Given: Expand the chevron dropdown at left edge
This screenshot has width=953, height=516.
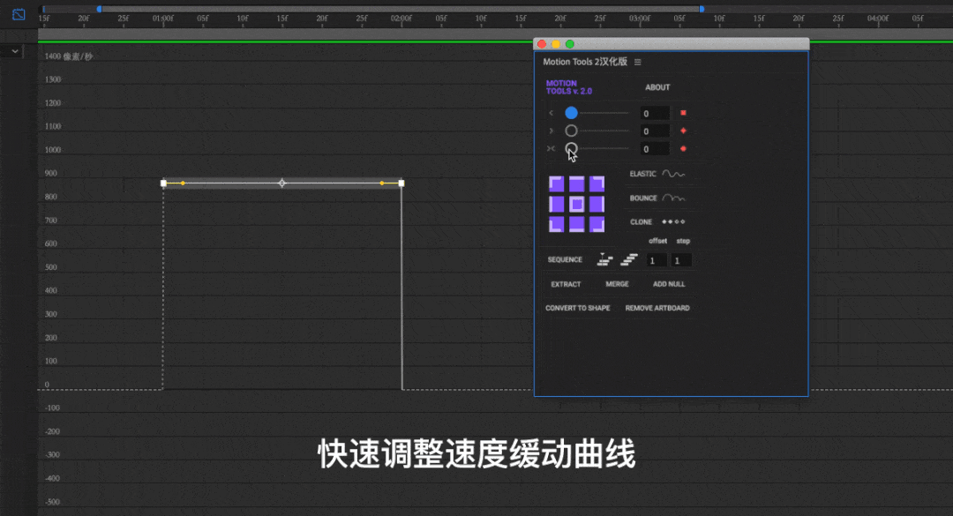Looking at the screenshot, I should click(15, 52).
